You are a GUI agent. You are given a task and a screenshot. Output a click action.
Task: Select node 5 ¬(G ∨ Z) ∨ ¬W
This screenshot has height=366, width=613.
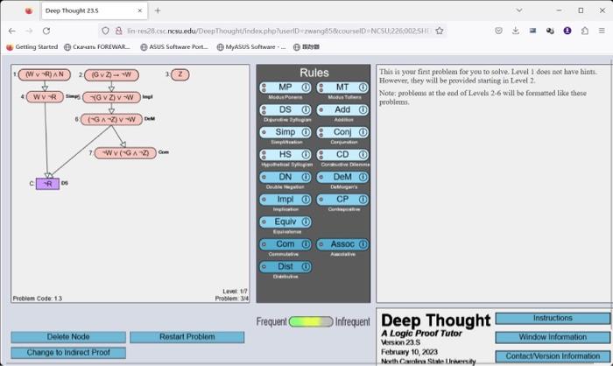(111, 97)
